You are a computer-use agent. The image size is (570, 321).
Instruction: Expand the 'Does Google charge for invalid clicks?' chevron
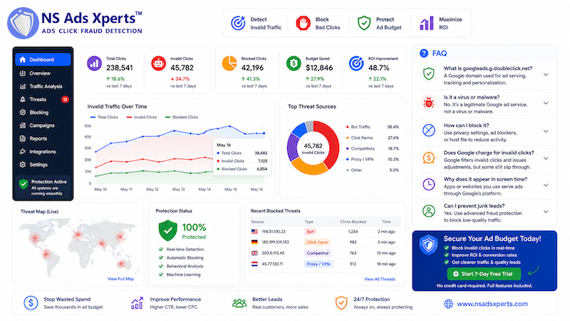(546, 158)
